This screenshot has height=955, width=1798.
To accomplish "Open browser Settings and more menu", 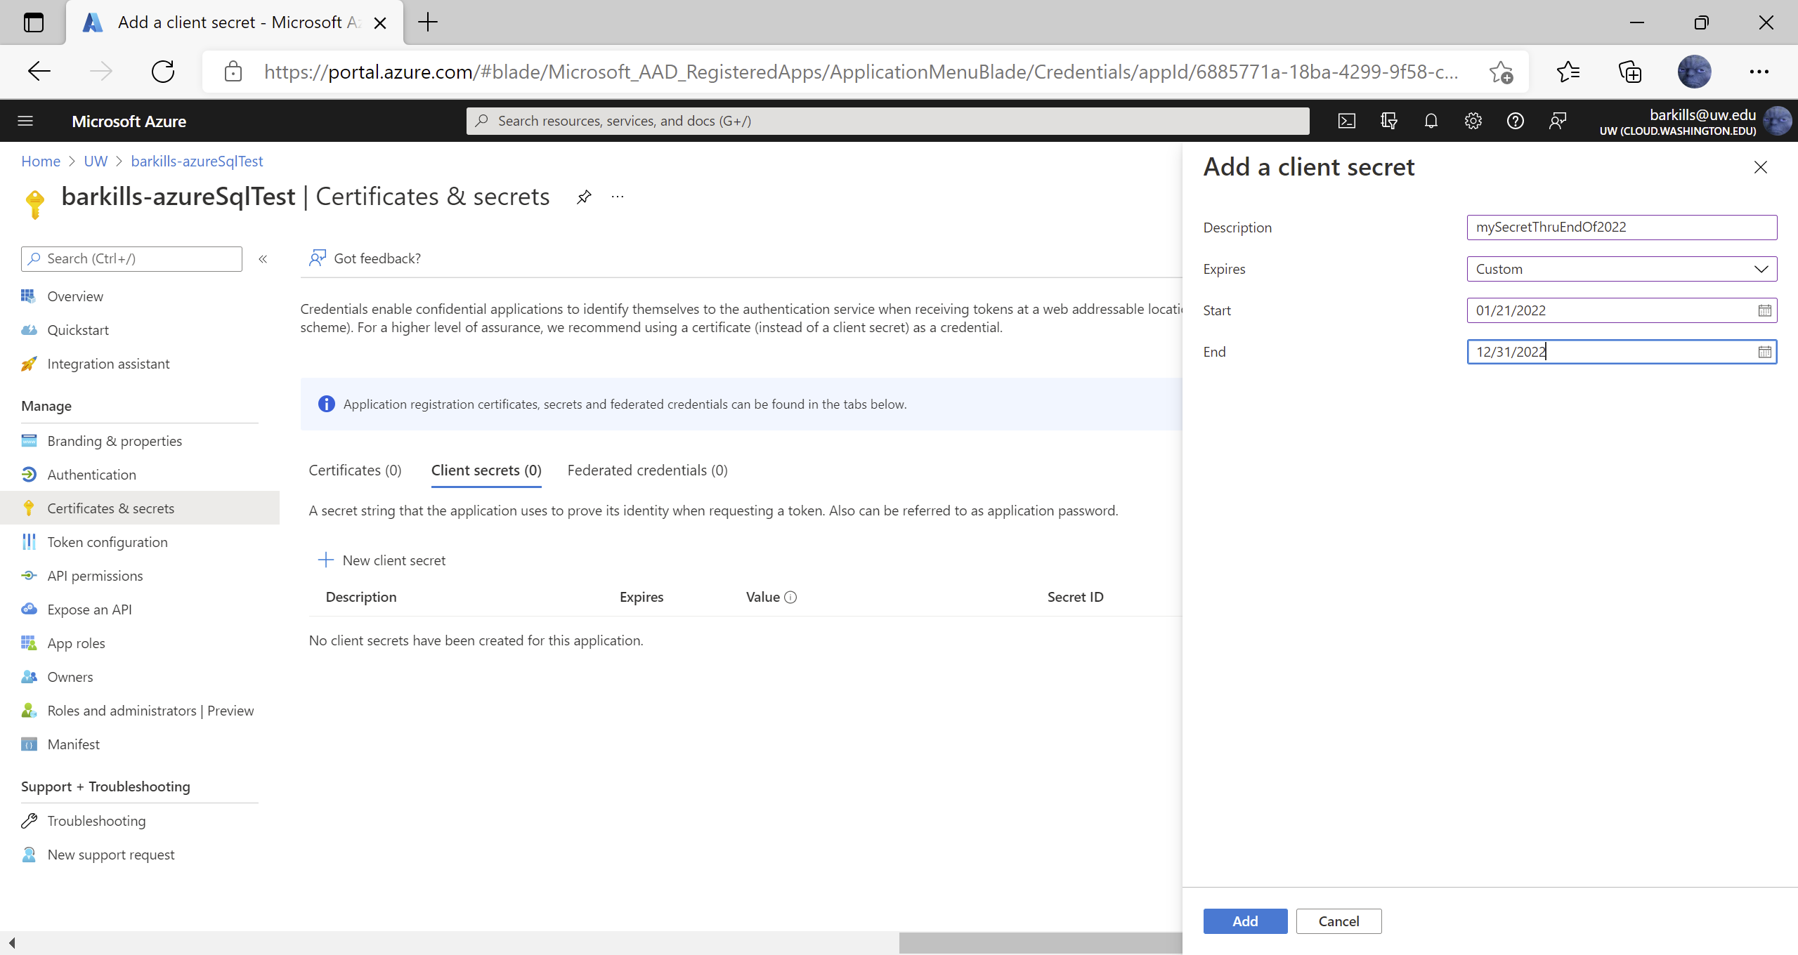I will pyautogui.click(x=1759, y=71).
